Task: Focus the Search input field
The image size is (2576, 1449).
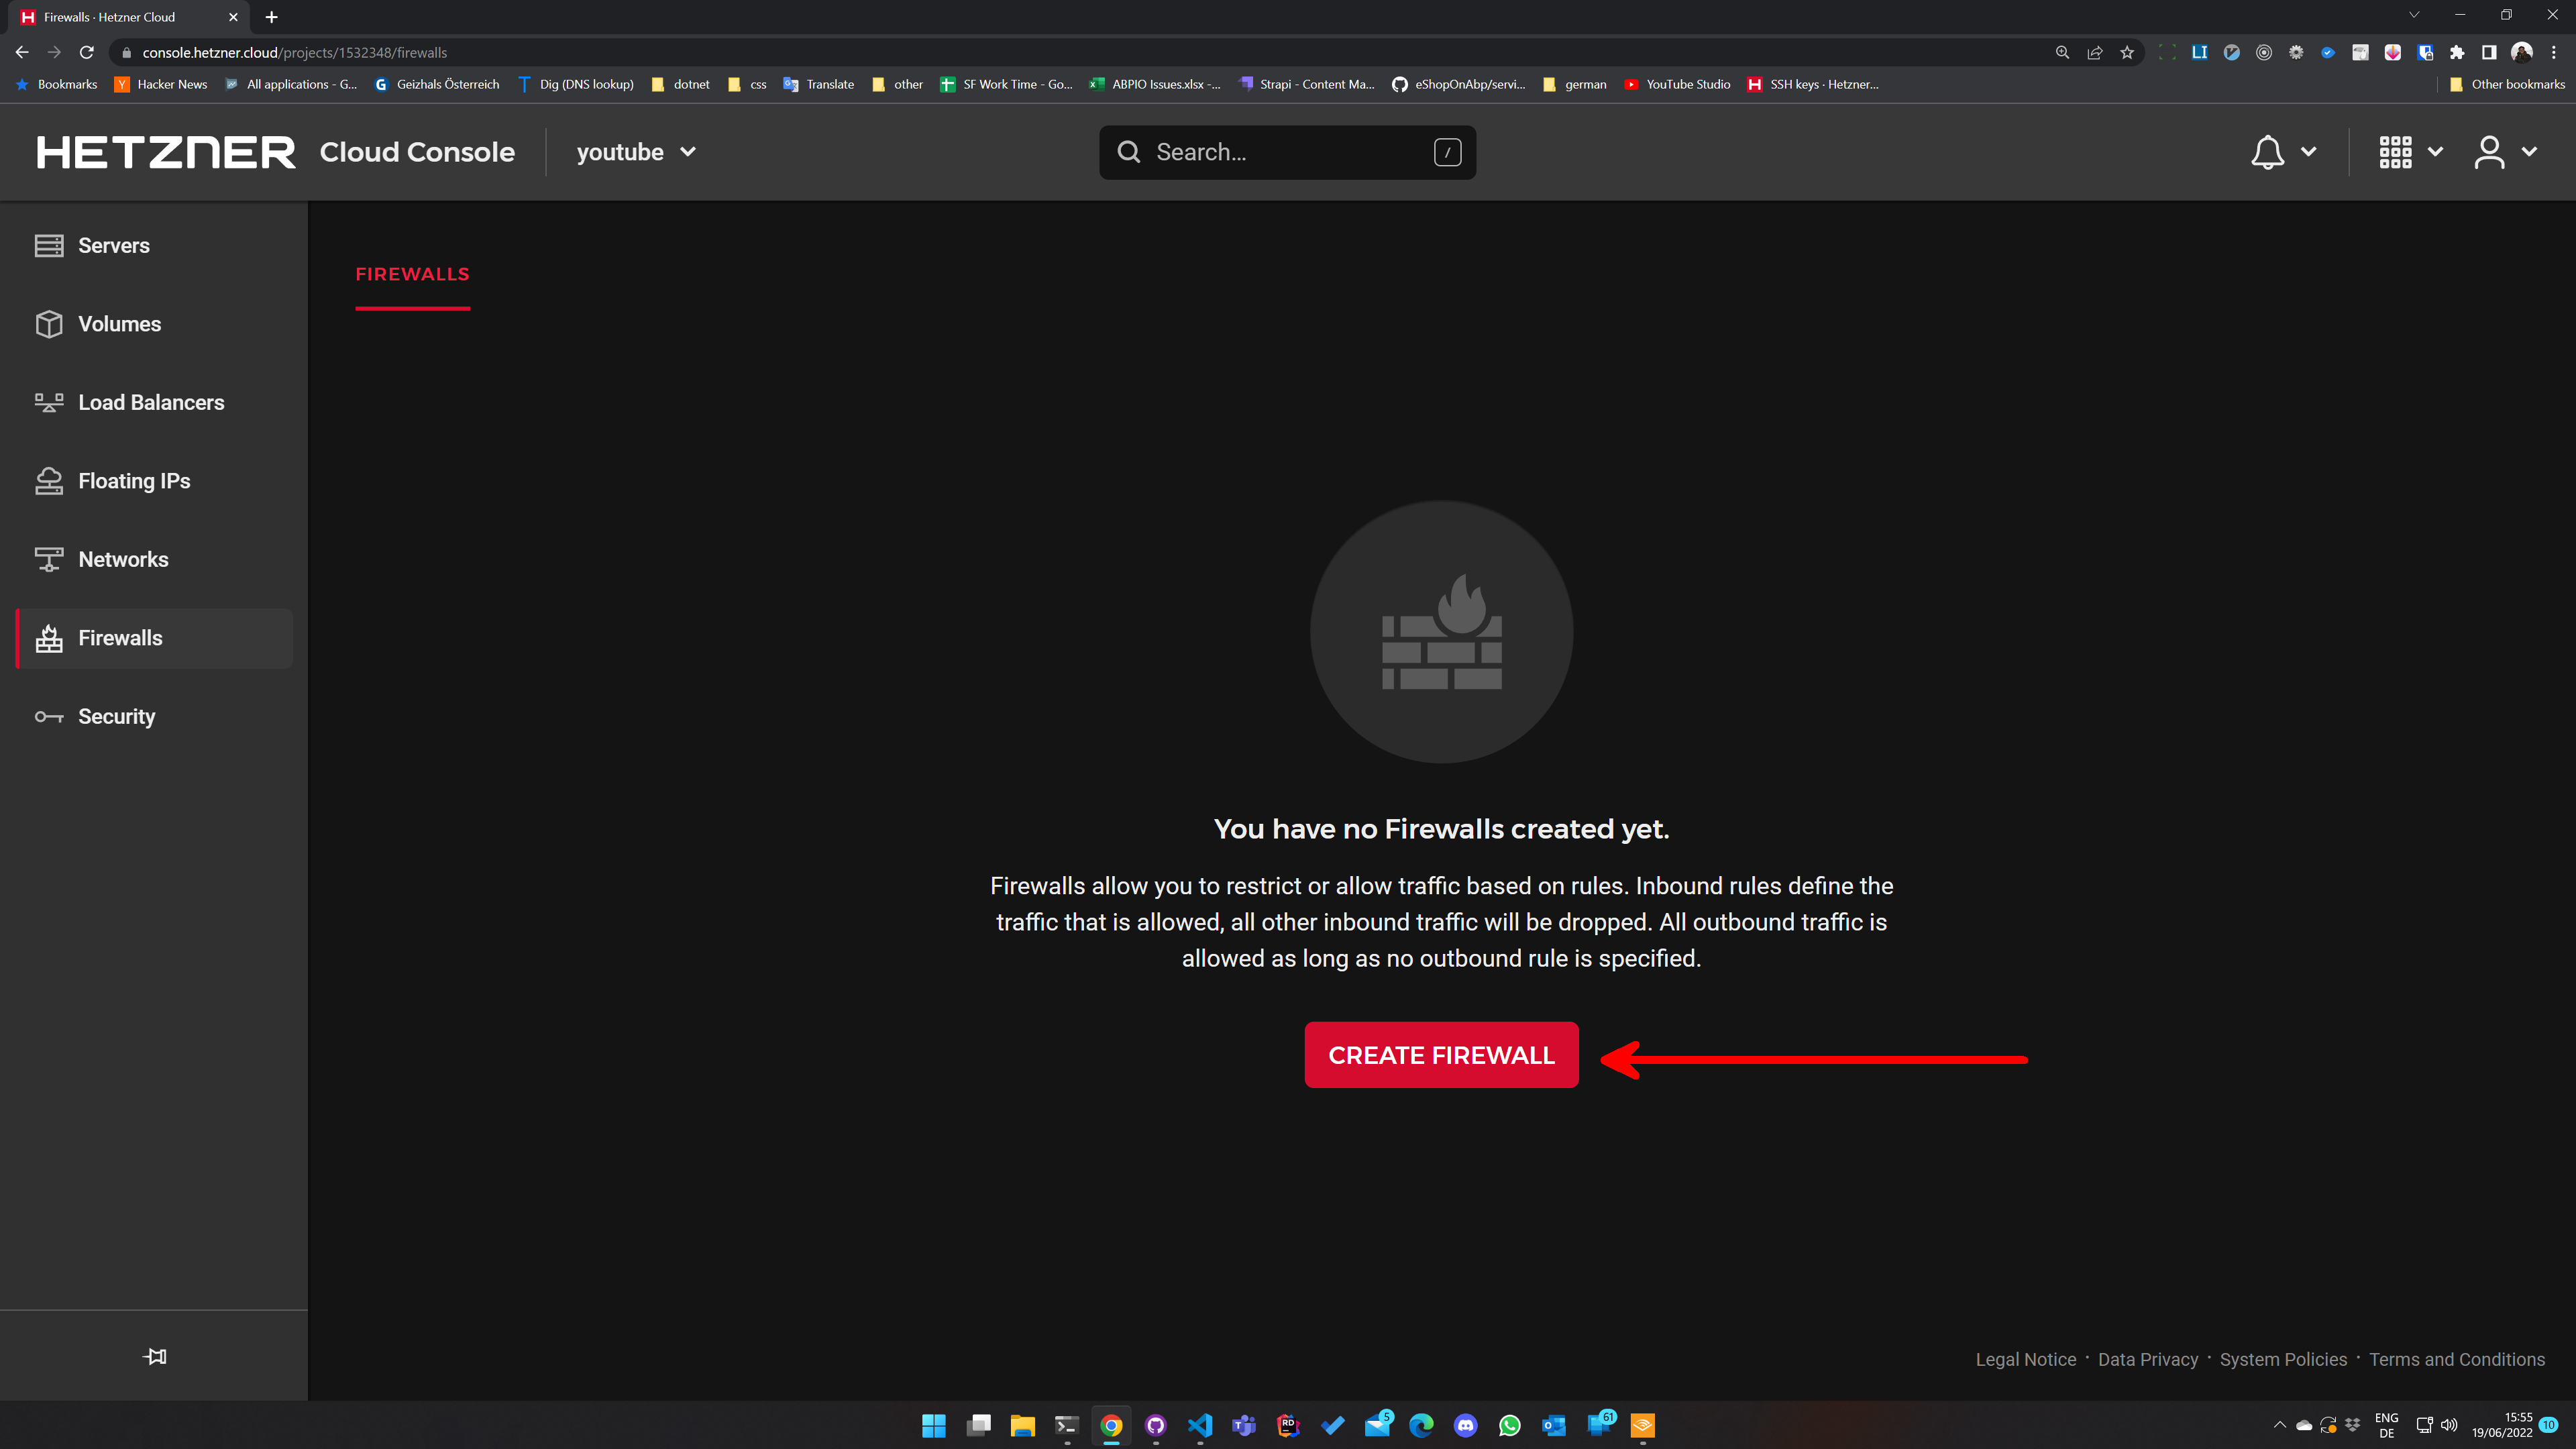Action: (1287, 152)
